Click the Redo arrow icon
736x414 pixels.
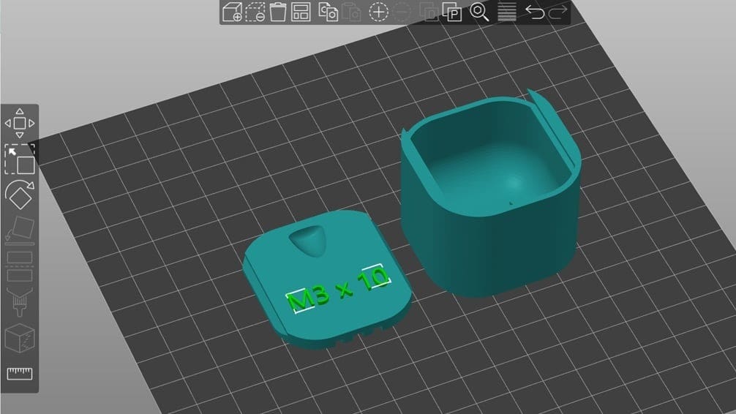[557, 12]
